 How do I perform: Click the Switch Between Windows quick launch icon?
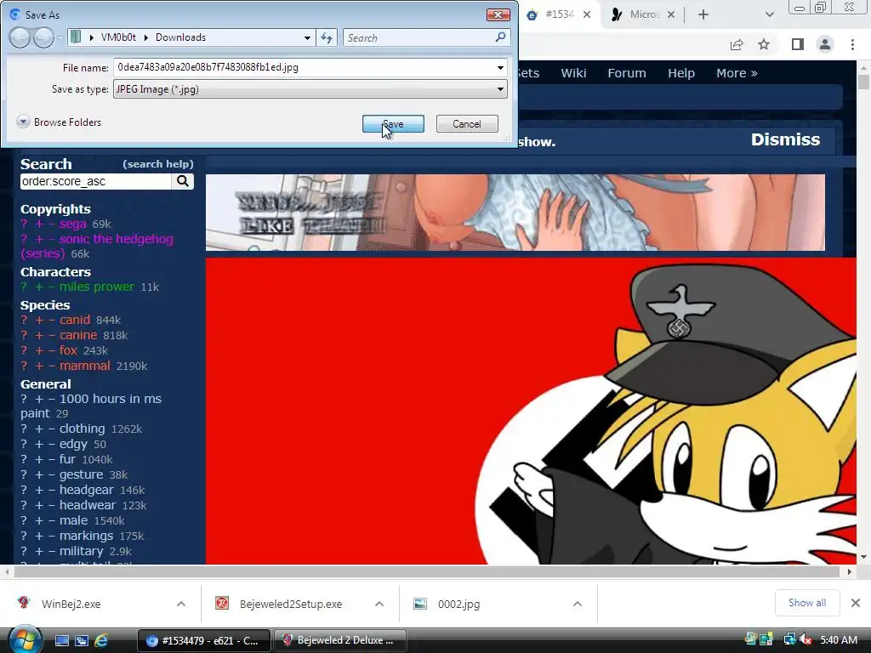(x=81, y=640)
